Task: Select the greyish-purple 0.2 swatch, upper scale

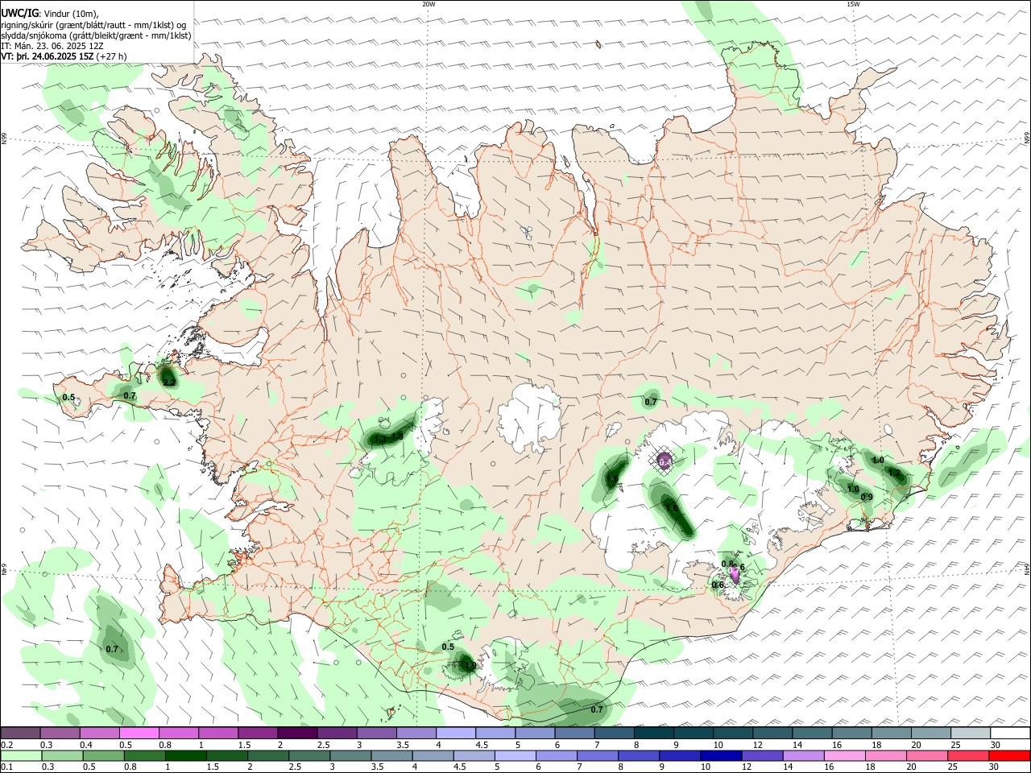Action: pos(20,733)
